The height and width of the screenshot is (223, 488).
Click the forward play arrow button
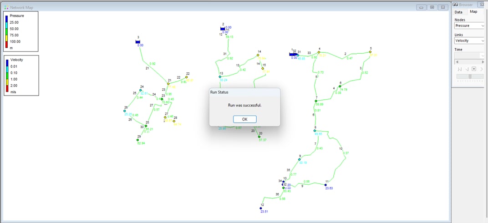point(482,69)
